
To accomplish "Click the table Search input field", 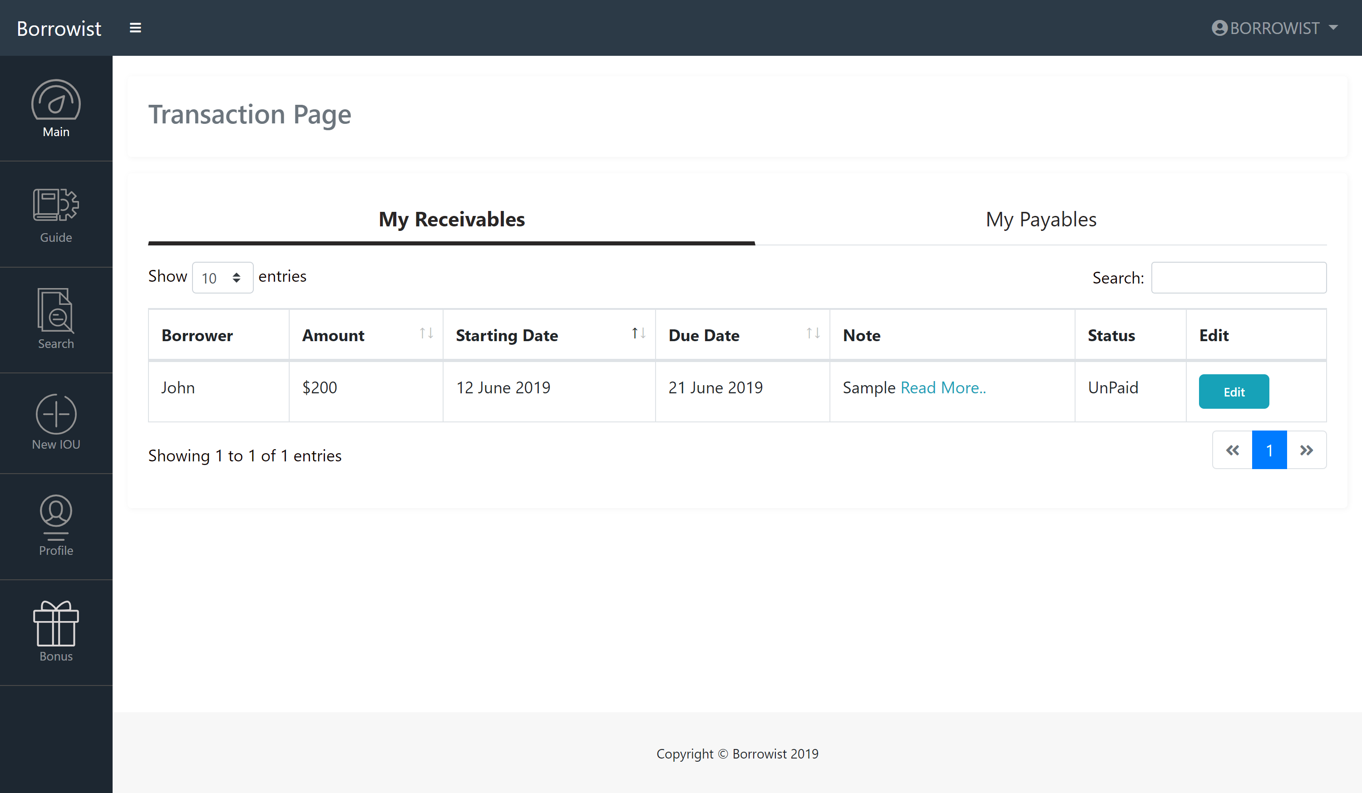I will [1238, 278].
